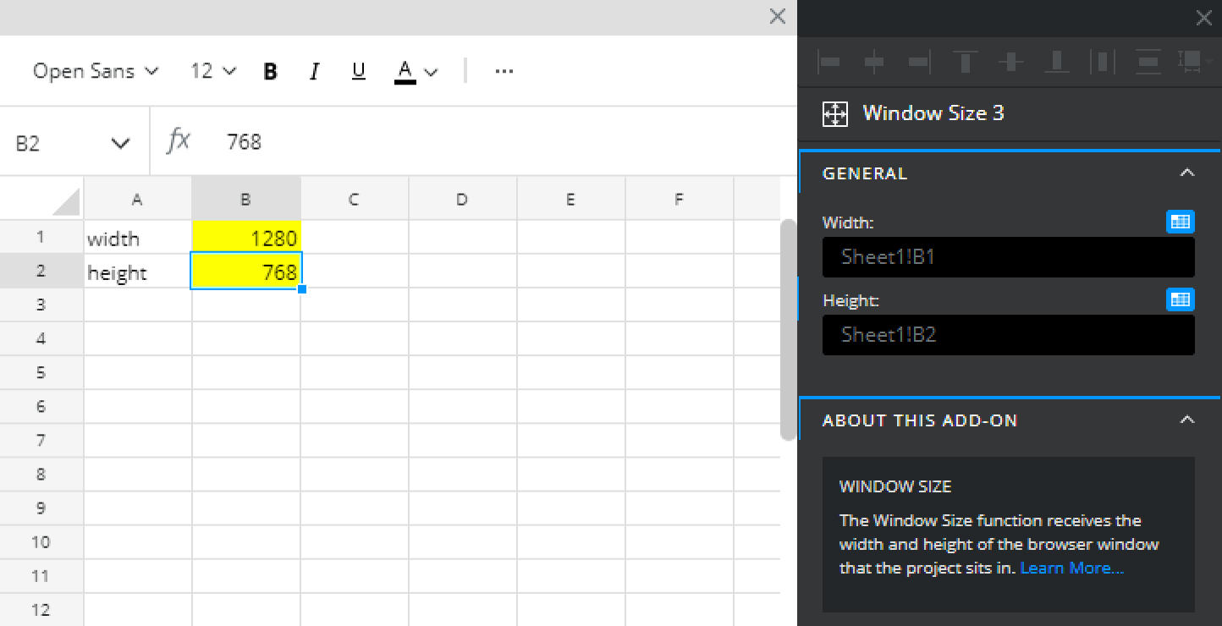Open the Learn More link
Image resolution: width=1222 pixels, height=626 pixels.
coord(1071,568)
